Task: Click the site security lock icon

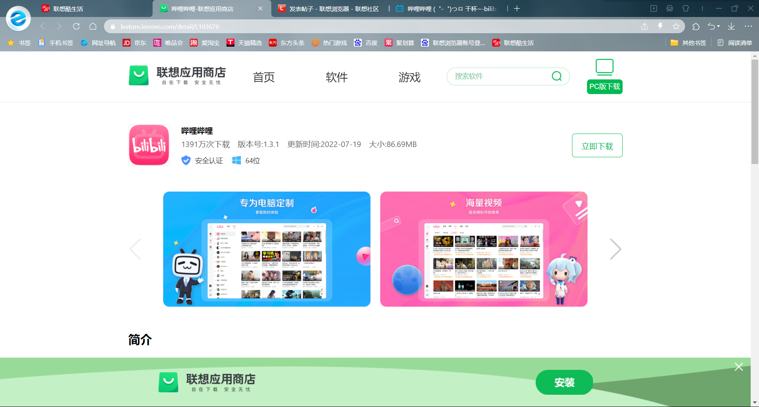Action: point(113,26)
